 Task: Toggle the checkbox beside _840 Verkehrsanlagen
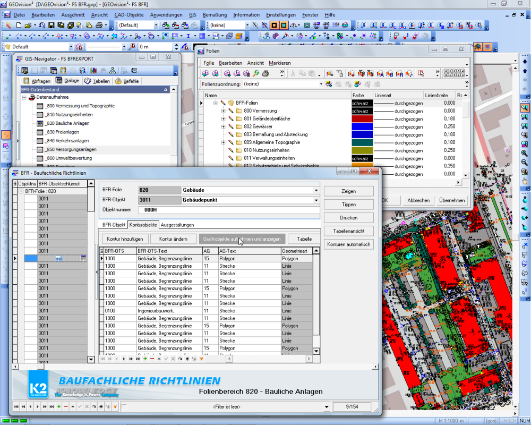(x=40, y=141)
